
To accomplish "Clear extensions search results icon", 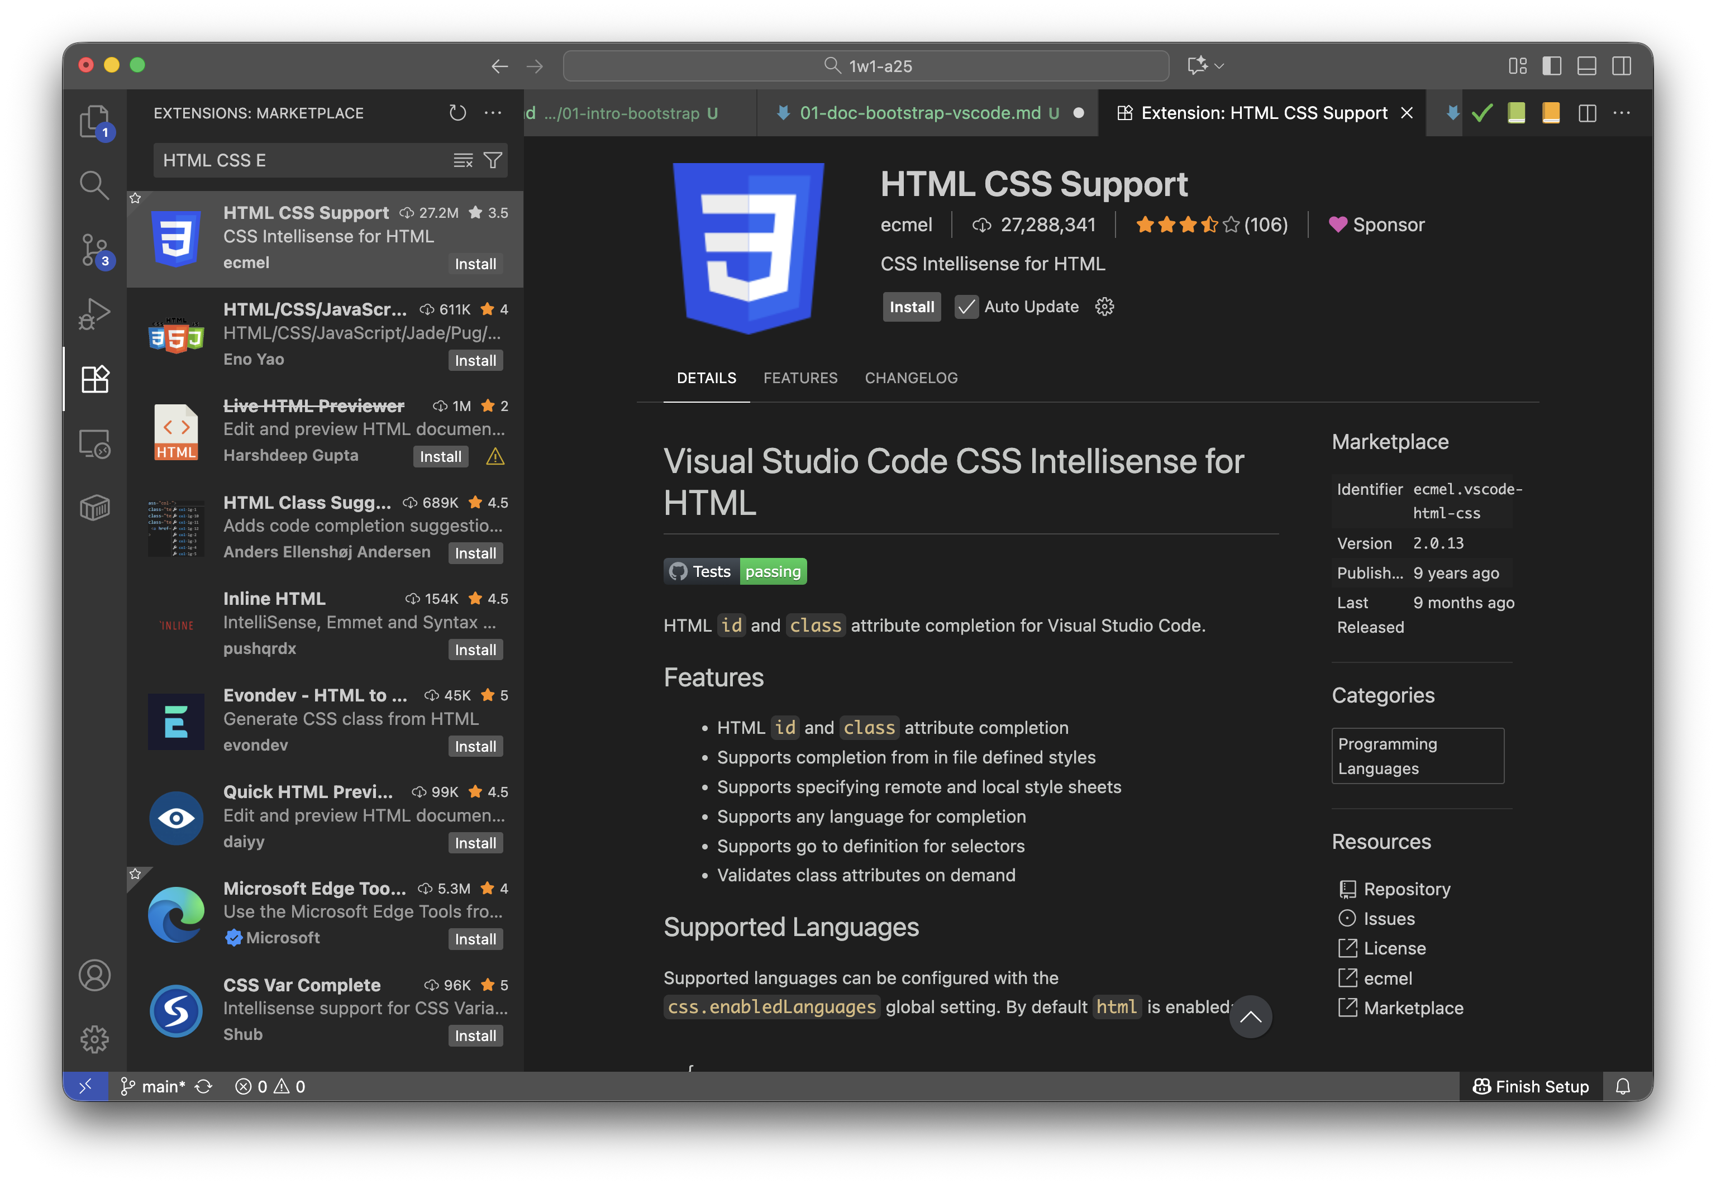I will (x=463, y=160).
